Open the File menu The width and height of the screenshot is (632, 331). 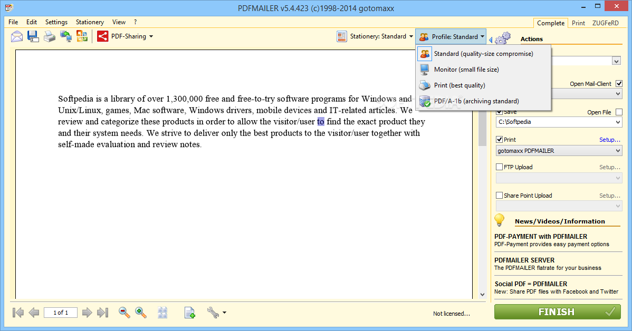tap(13, 22)
